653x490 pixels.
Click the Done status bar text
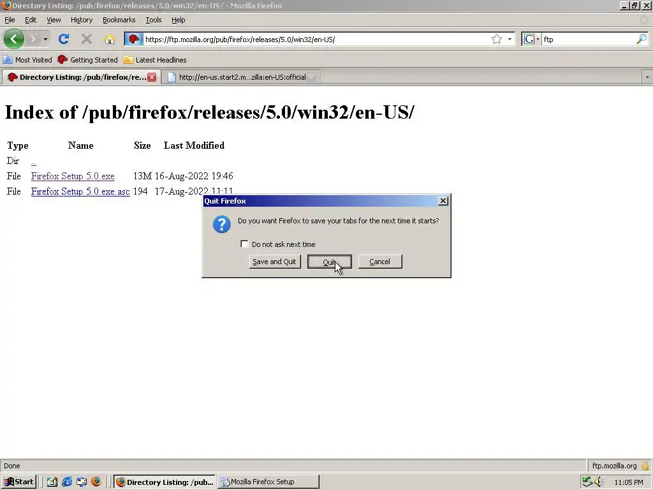(12, 466)
